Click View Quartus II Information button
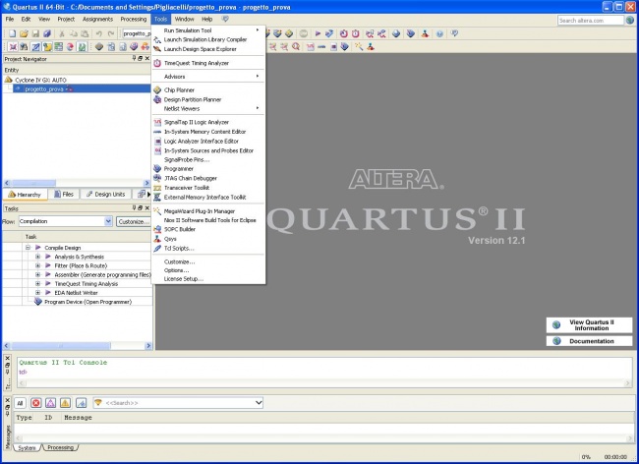The image size is (639, 464). (x=589, y=325)
